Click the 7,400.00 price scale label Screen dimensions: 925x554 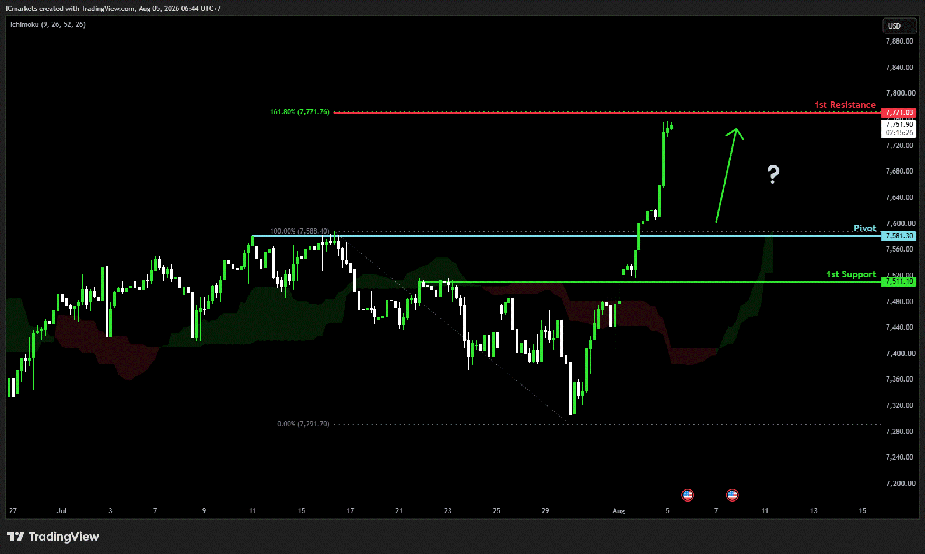(x=900, y=354)
